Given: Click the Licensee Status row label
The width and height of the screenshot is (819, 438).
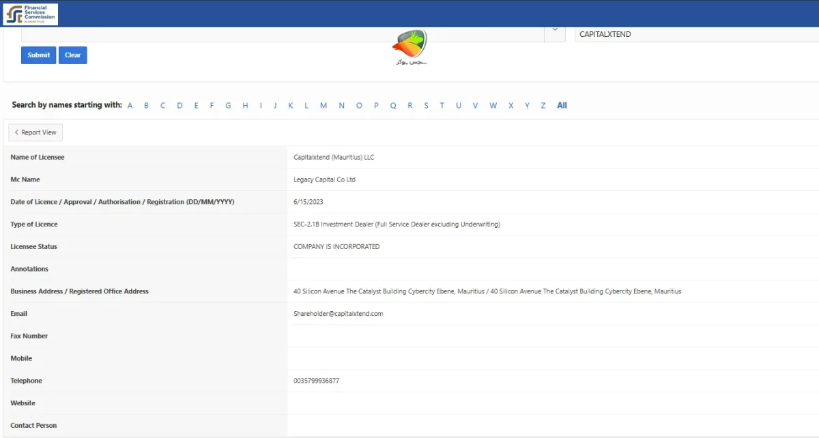Looking at the screenshot, I should tap(34, 247).
